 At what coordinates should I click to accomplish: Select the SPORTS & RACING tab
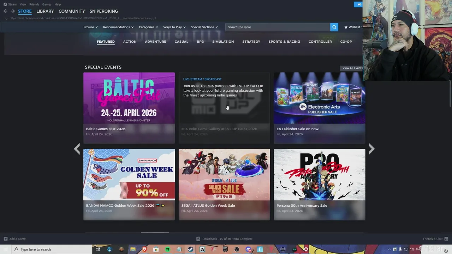click(x=284, y=42)
